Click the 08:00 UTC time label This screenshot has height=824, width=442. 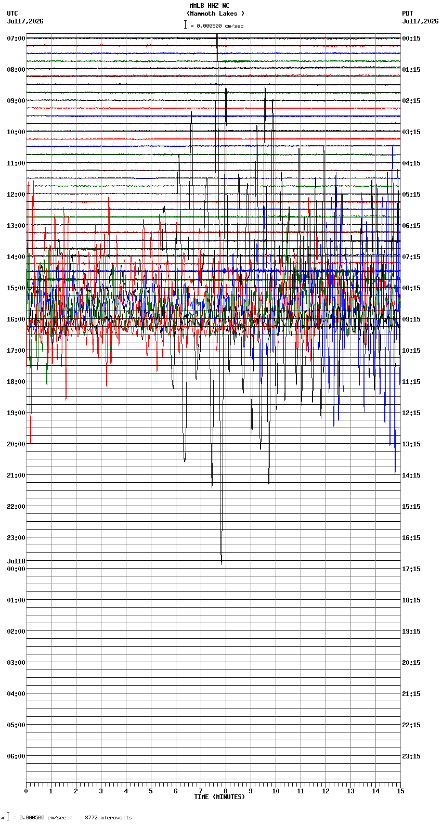16,70
